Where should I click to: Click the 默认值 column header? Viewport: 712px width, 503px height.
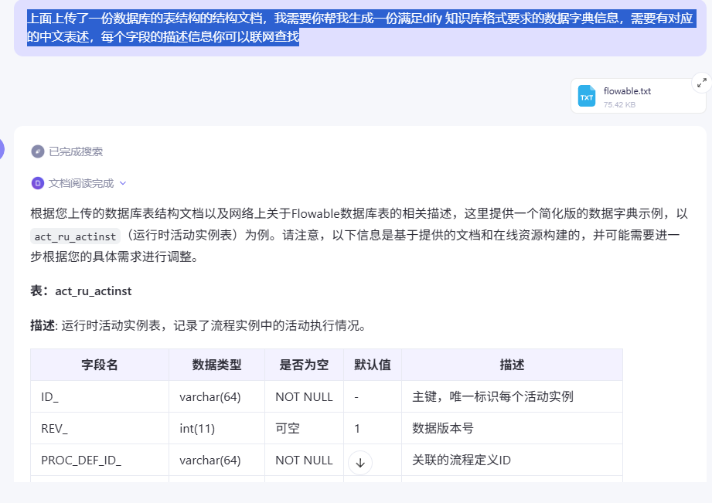372,365
